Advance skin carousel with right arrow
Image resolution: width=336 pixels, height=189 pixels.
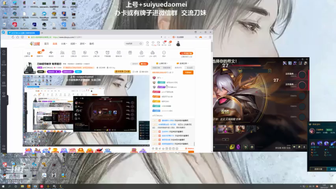tap(258, 129)
